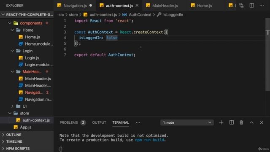Click 'export default AuthContext;' on line 7
Viewport: 270px width, 152px height.
click(105, 55)
